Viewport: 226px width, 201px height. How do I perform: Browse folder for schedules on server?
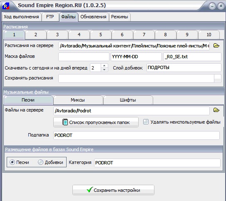(216, 46)
